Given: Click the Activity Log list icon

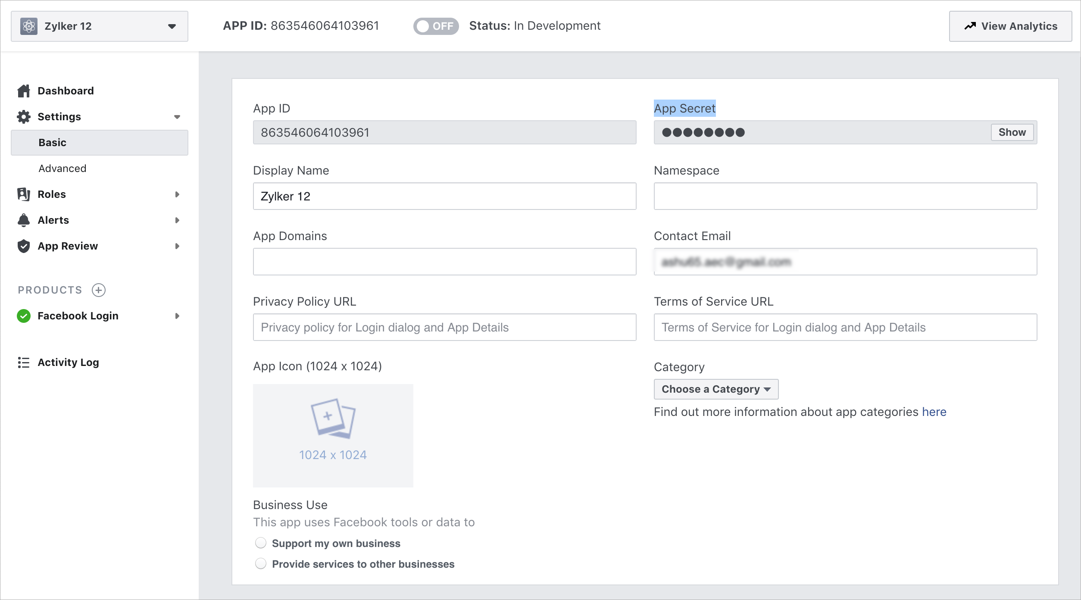Looking at the screenshot, I should pos(24,362).
